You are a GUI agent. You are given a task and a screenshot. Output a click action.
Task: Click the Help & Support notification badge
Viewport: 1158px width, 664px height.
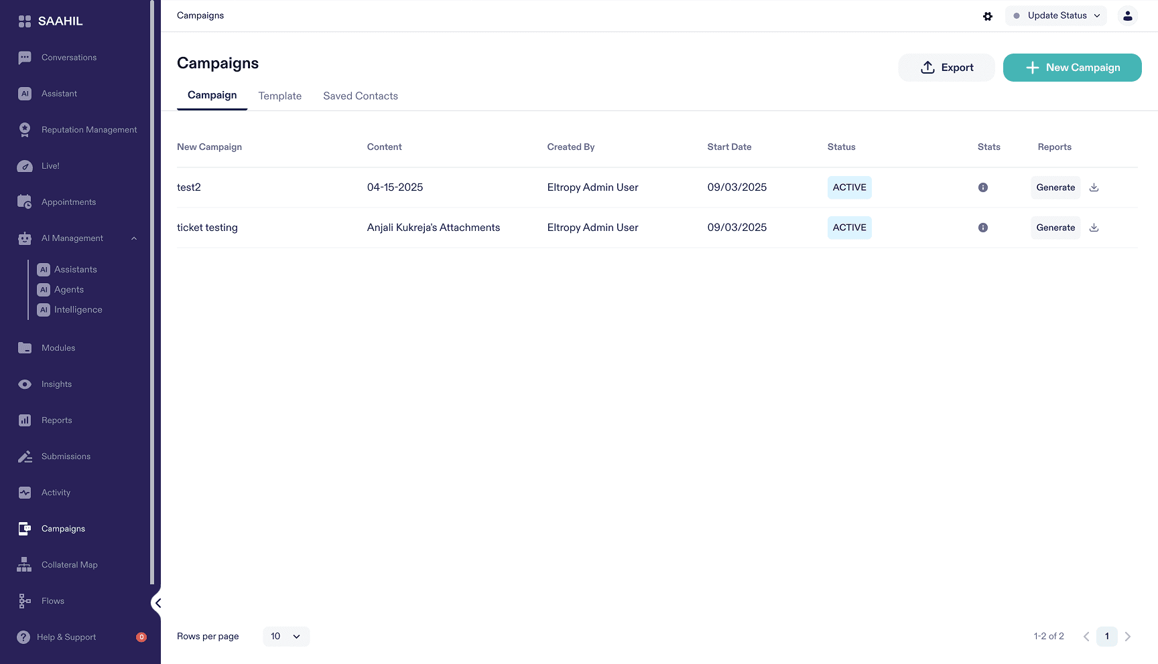141,637
